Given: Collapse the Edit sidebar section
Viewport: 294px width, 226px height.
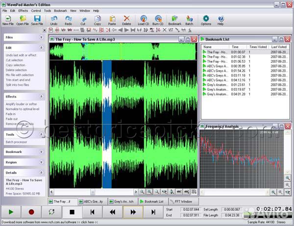Looking at the screenshot, I should pos(41,48).
